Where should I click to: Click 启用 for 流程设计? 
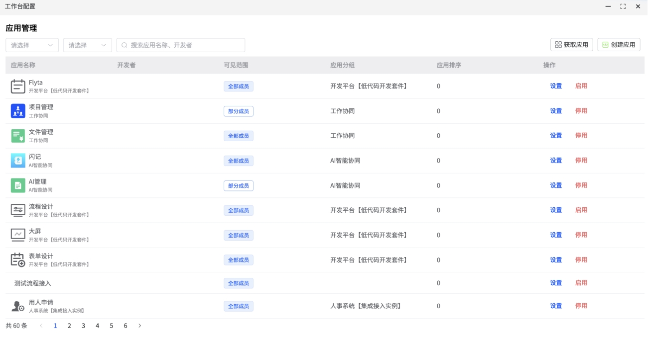581,210
